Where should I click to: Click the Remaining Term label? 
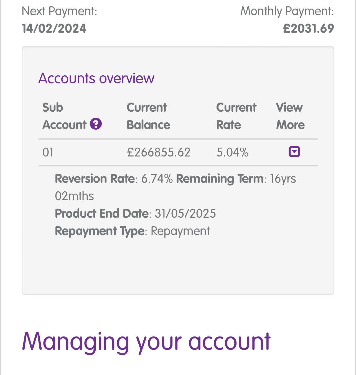[220, 179]
